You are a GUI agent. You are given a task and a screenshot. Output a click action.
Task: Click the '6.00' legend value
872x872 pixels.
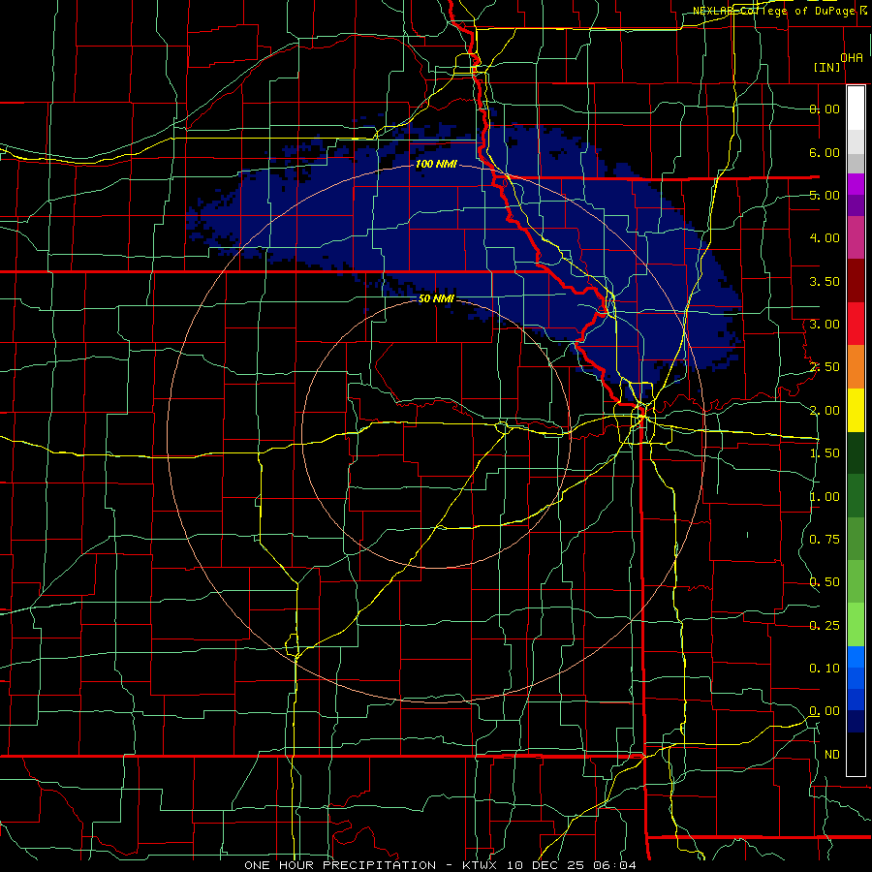[x=825, y=152]
